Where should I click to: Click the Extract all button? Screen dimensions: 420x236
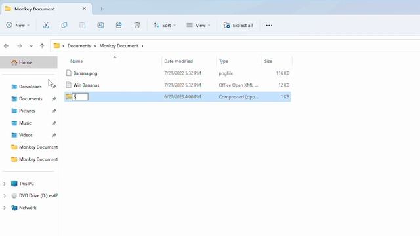238,25
